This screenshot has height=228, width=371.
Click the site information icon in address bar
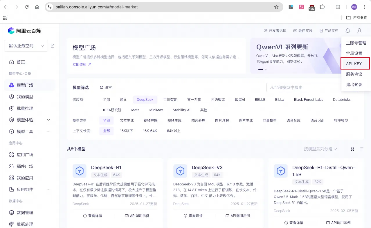tap(50, 7)
